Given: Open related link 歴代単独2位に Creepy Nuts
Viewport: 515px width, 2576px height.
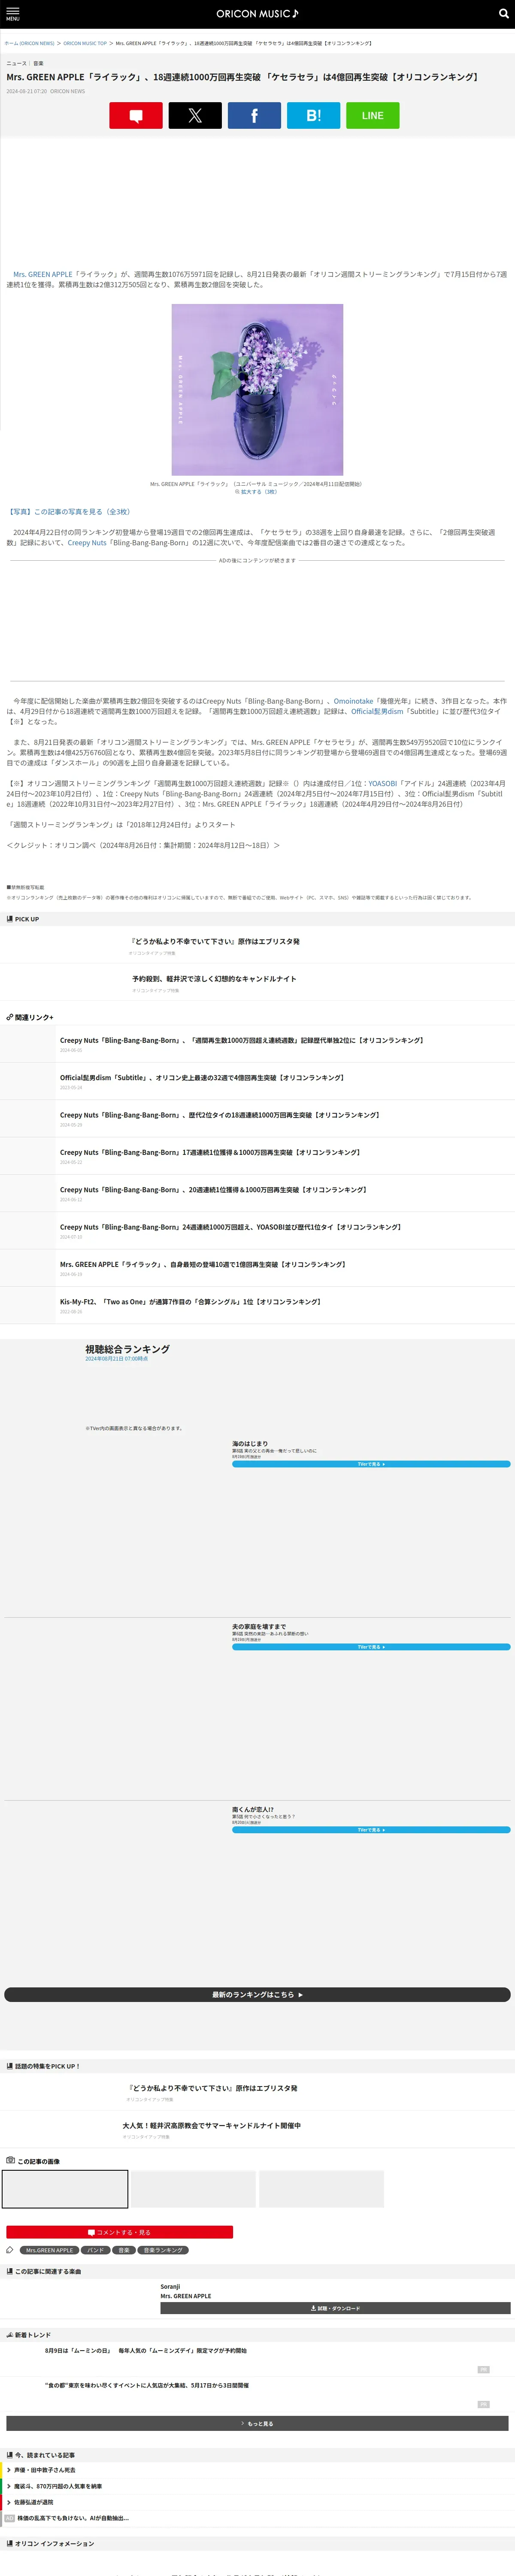Looking at the screenshot, I should [241, 1040].
